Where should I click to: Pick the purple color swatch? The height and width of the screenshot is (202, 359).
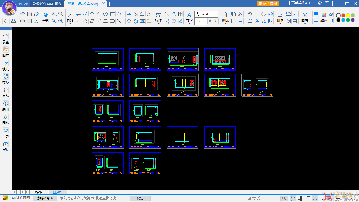pos(353,20)
